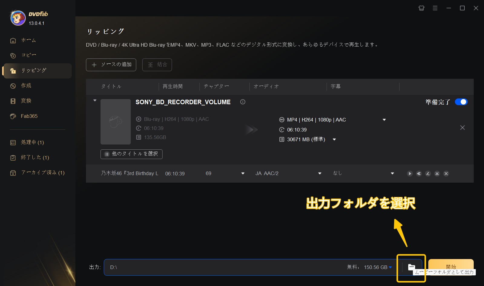The height and width of the screenshot is (286, 484).
Task: Delete title row with round X icon
Action: point(446,174)
